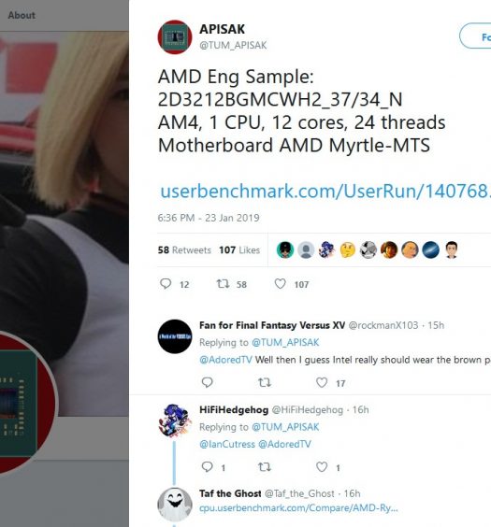Click reply icon on APISAK's main tweet

click(x=166, y=284)
